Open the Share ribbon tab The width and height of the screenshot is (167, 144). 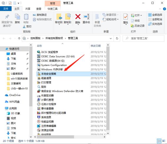pyautogui.click(x=28, y=9)
